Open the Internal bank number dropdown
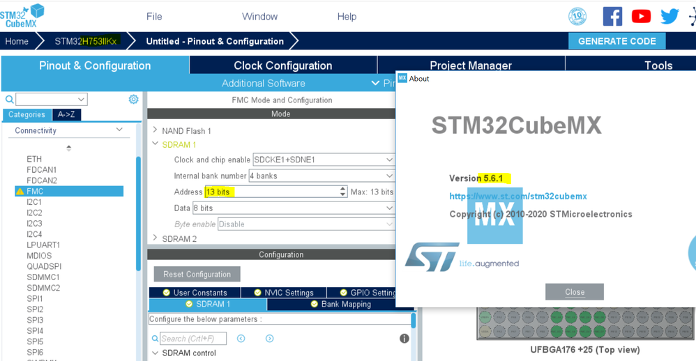The height and width of the screenshot is (361, 696). point(321,176)
